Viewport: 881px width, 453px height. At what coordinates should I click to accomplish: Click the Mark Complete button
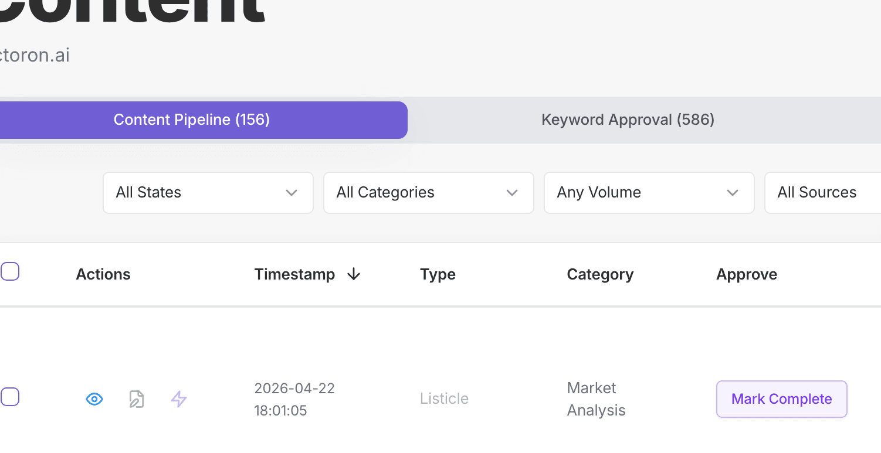click(781, 398)
